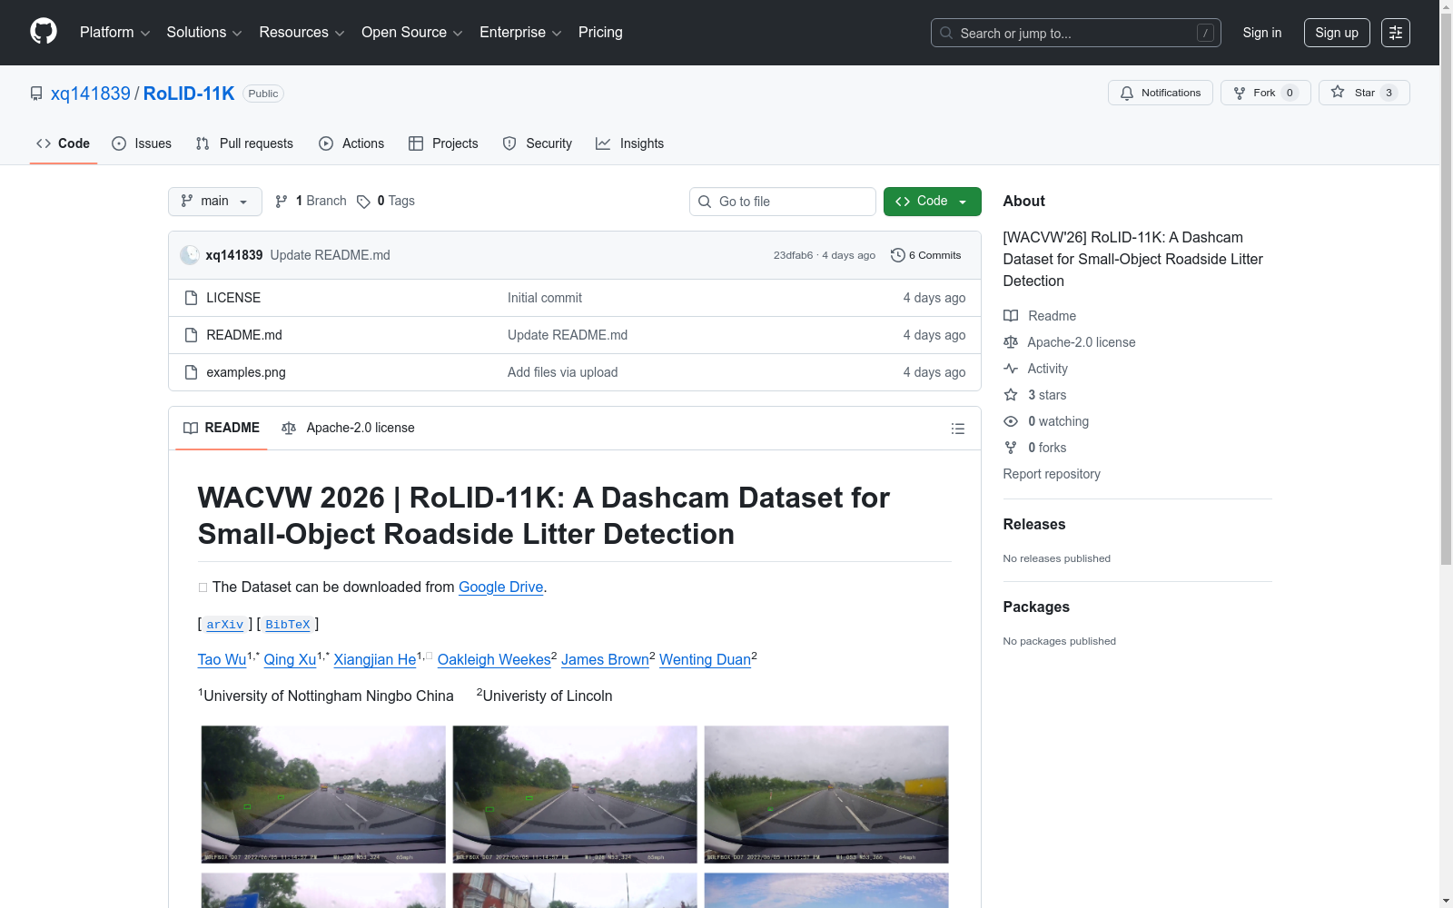Click the Sign in link
Viewport: 1453px width, 908px height.
[1262, 33]
